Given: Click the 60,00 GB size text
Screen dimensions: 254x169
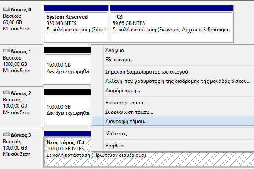Looking at the screenshot, I should click(x=12, y=22).
